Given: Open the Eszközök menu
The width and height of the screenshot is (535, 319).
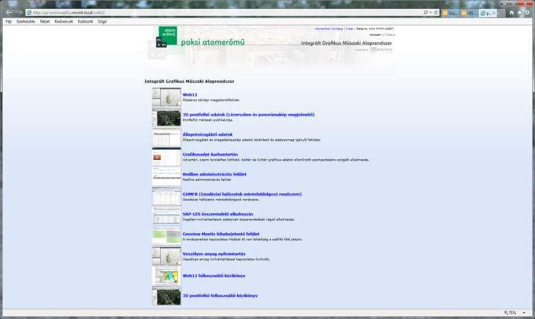Looking at the screenshot, I should click(x=85, y=21).
